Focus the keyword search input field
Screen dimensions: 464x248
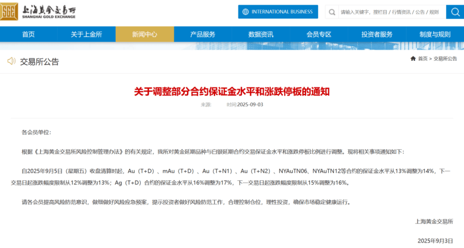(x=392, y=12)
